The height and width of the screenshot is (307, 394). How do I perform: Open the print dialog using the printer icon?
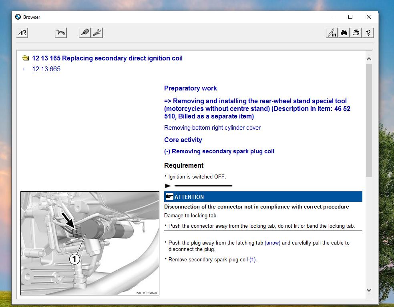point(356,33)
